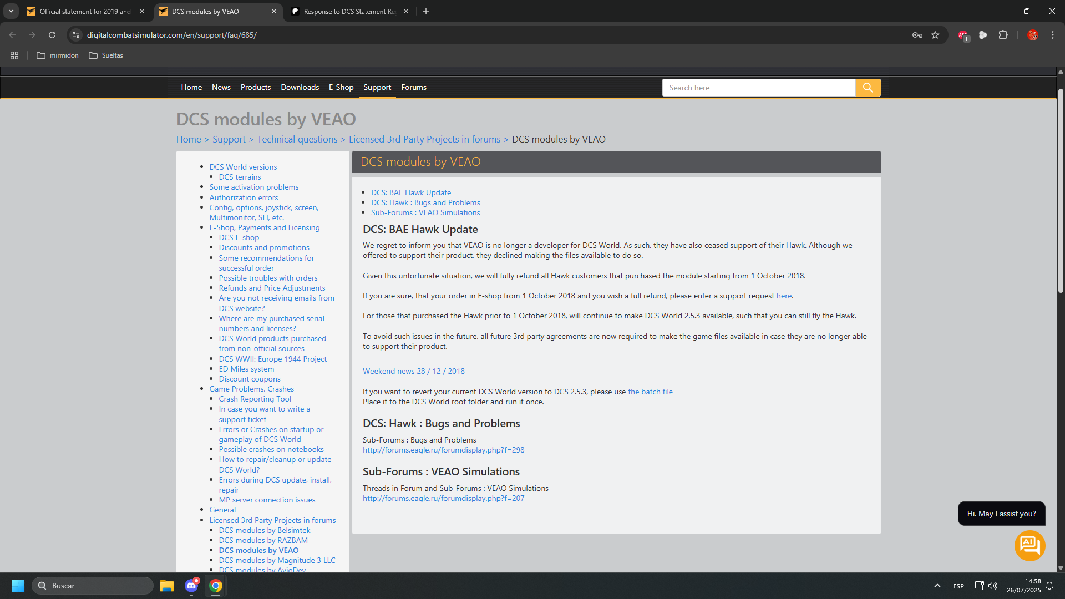This screenshot has width=1065, height=599.
Task: Follow the 'here' support request link
Action: (x=784, y=296)
